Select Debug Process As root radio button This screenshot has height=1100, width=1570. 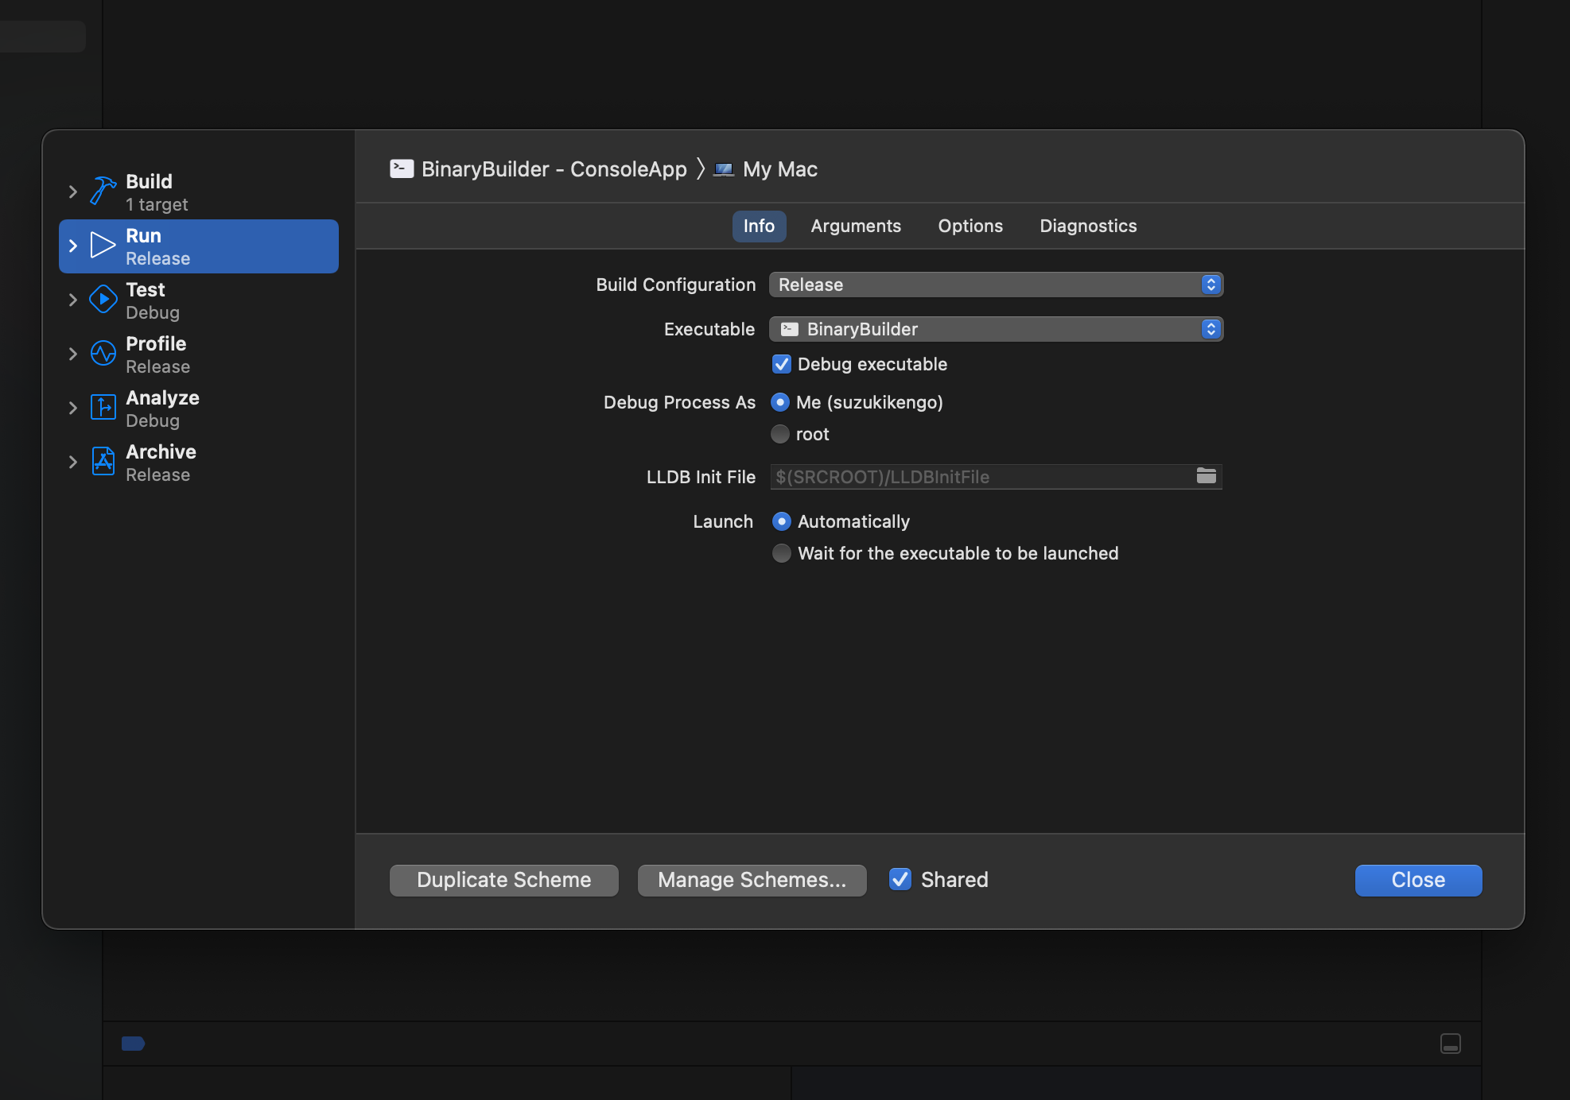781,432
